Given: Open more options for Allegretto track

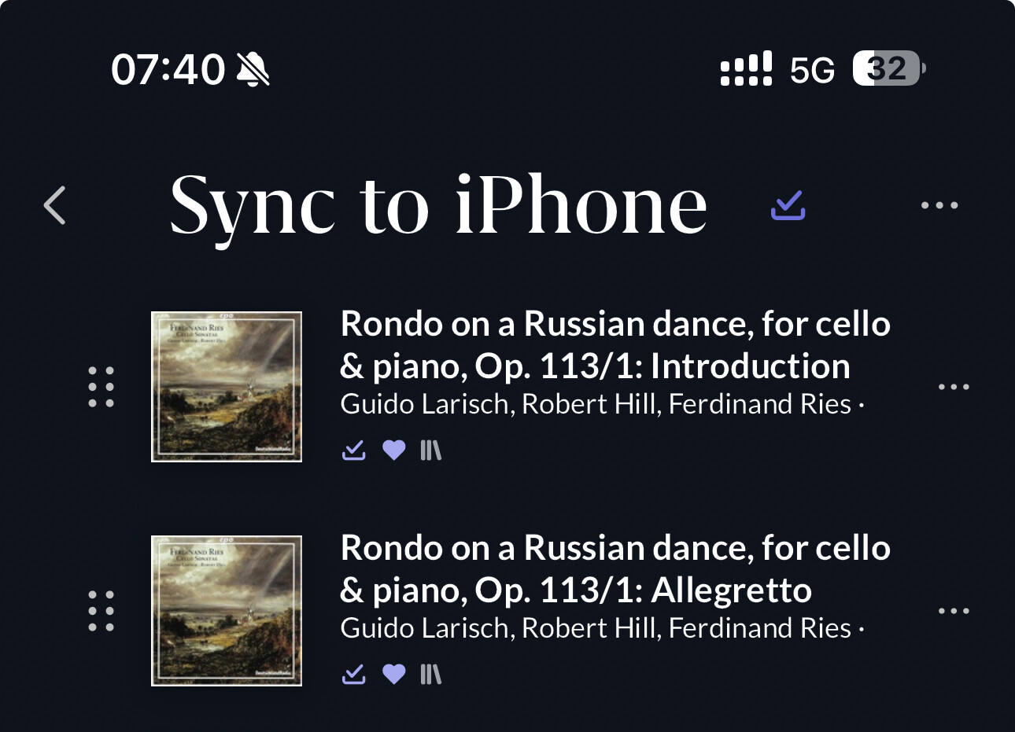Looking at the screenshot, I should [x=954, y=610].
